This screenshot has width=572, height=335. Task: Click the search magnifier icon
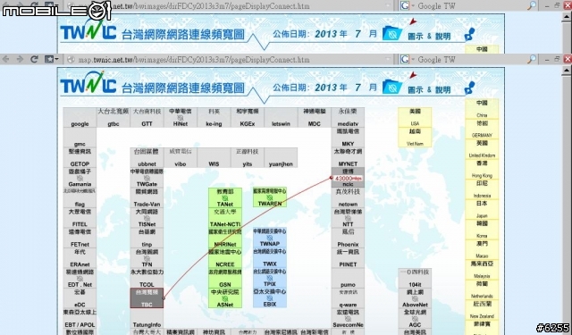pos(533,59)
